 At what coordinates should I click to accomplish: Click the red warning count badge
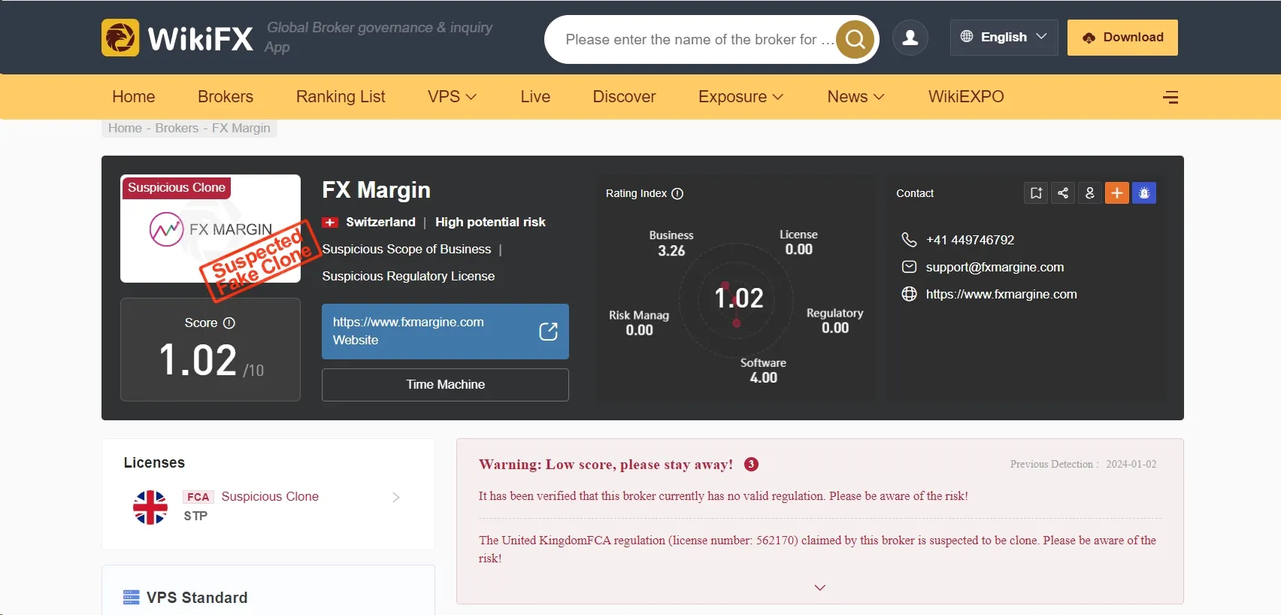pyautogui.click(x=751, y=465)
